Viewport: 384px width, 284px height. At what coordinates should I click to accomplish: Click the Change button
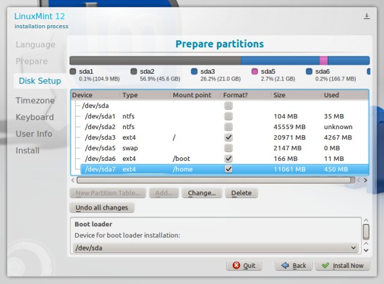point(202,193)
